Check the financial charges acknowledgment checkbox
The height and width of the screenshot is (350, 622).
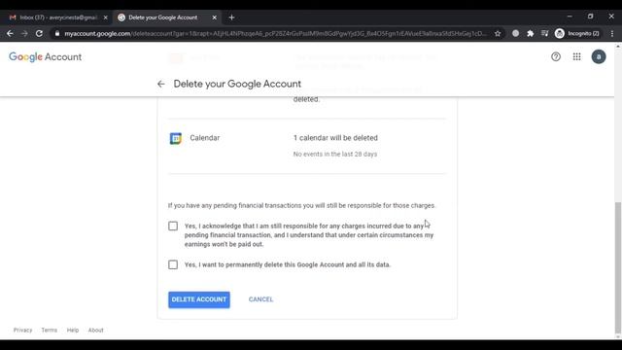pos(173,226)
